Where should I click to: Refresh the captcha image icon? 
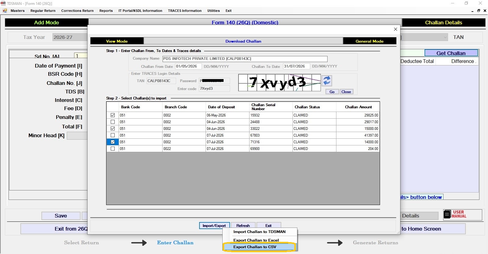coord(327,81)
